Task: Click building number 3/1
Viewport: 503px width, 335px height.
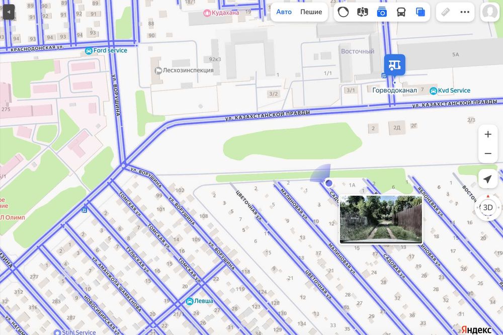Action: (351, 90)
